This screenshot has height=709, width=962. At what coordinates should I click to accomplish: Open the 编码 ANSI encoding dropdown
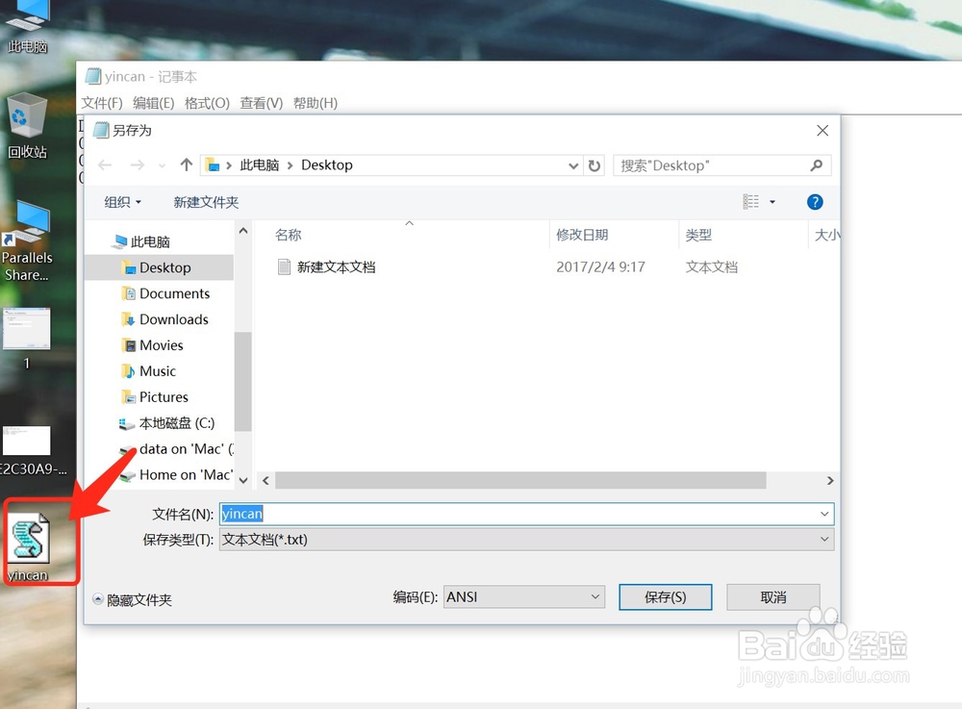[x=594, y=596]
